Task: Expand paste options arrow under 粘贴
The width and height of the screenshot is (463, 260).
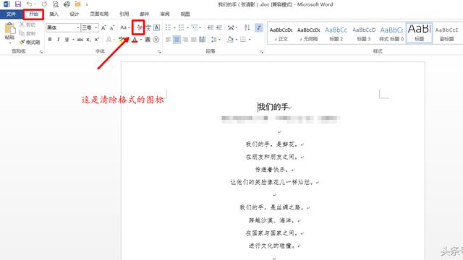Action: click(9, 43)
